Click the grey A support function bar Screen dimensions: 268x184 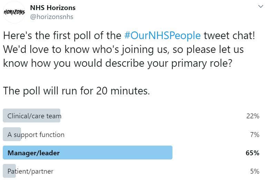12,134
